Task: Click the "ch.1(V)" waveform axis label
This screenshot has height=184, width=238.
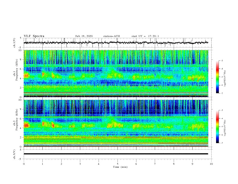Action: 14,43
